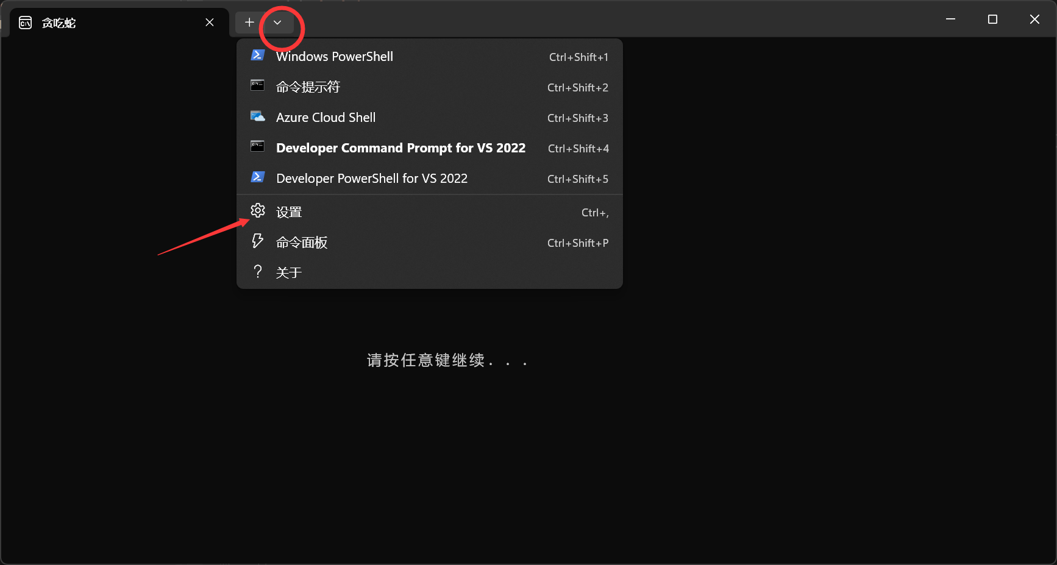Viewport: 1057px width, 565px height.
Task: Click the 关于 question mark icon
Action: [x=258, y=272]
